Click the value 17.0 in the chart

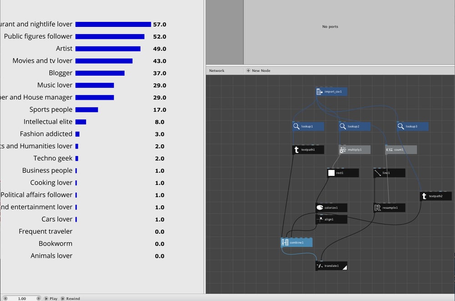[x=160, y=110]
